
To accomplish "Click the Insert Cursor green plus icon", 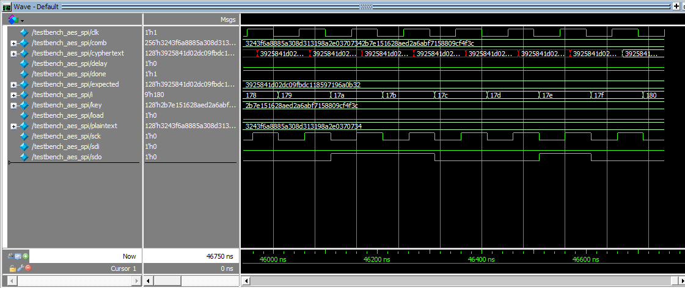I will pyautogui.click(x=26, y=256).
